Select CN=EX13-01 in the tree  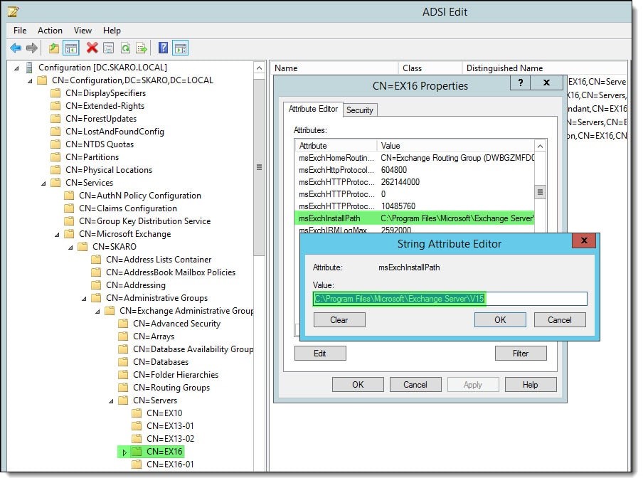pyautogui.click(x=170, y=426)
